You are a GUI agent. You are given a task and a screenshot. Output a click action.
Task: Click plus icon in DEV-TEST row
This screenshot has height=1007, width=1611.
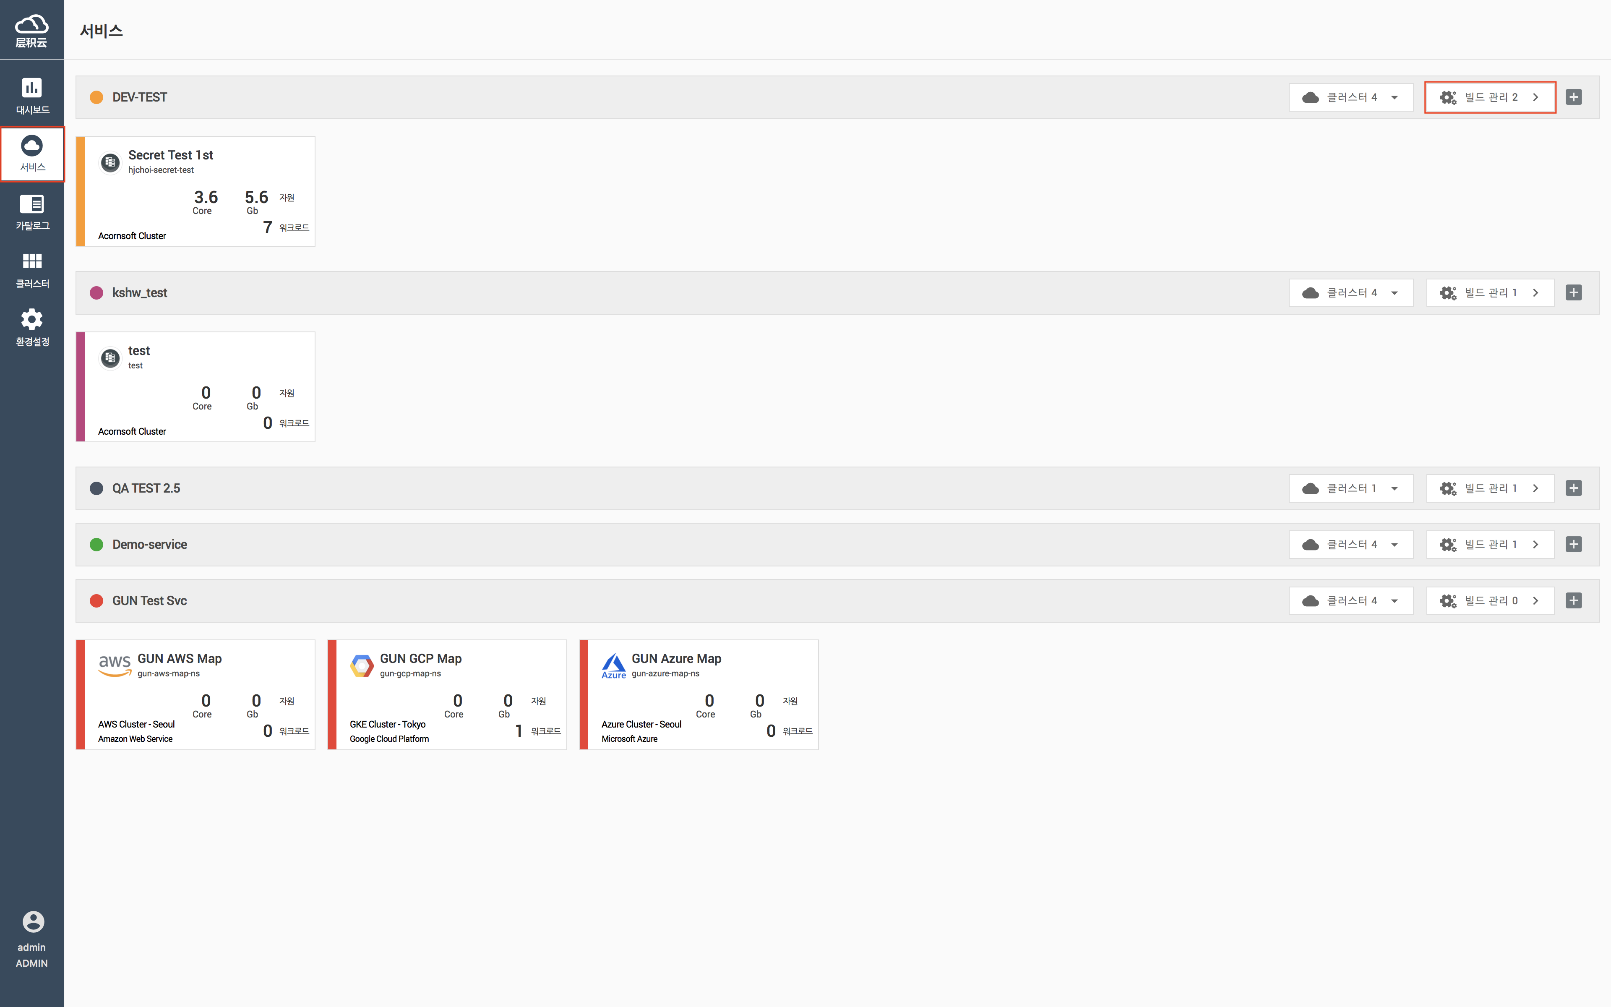point(1574,97)
